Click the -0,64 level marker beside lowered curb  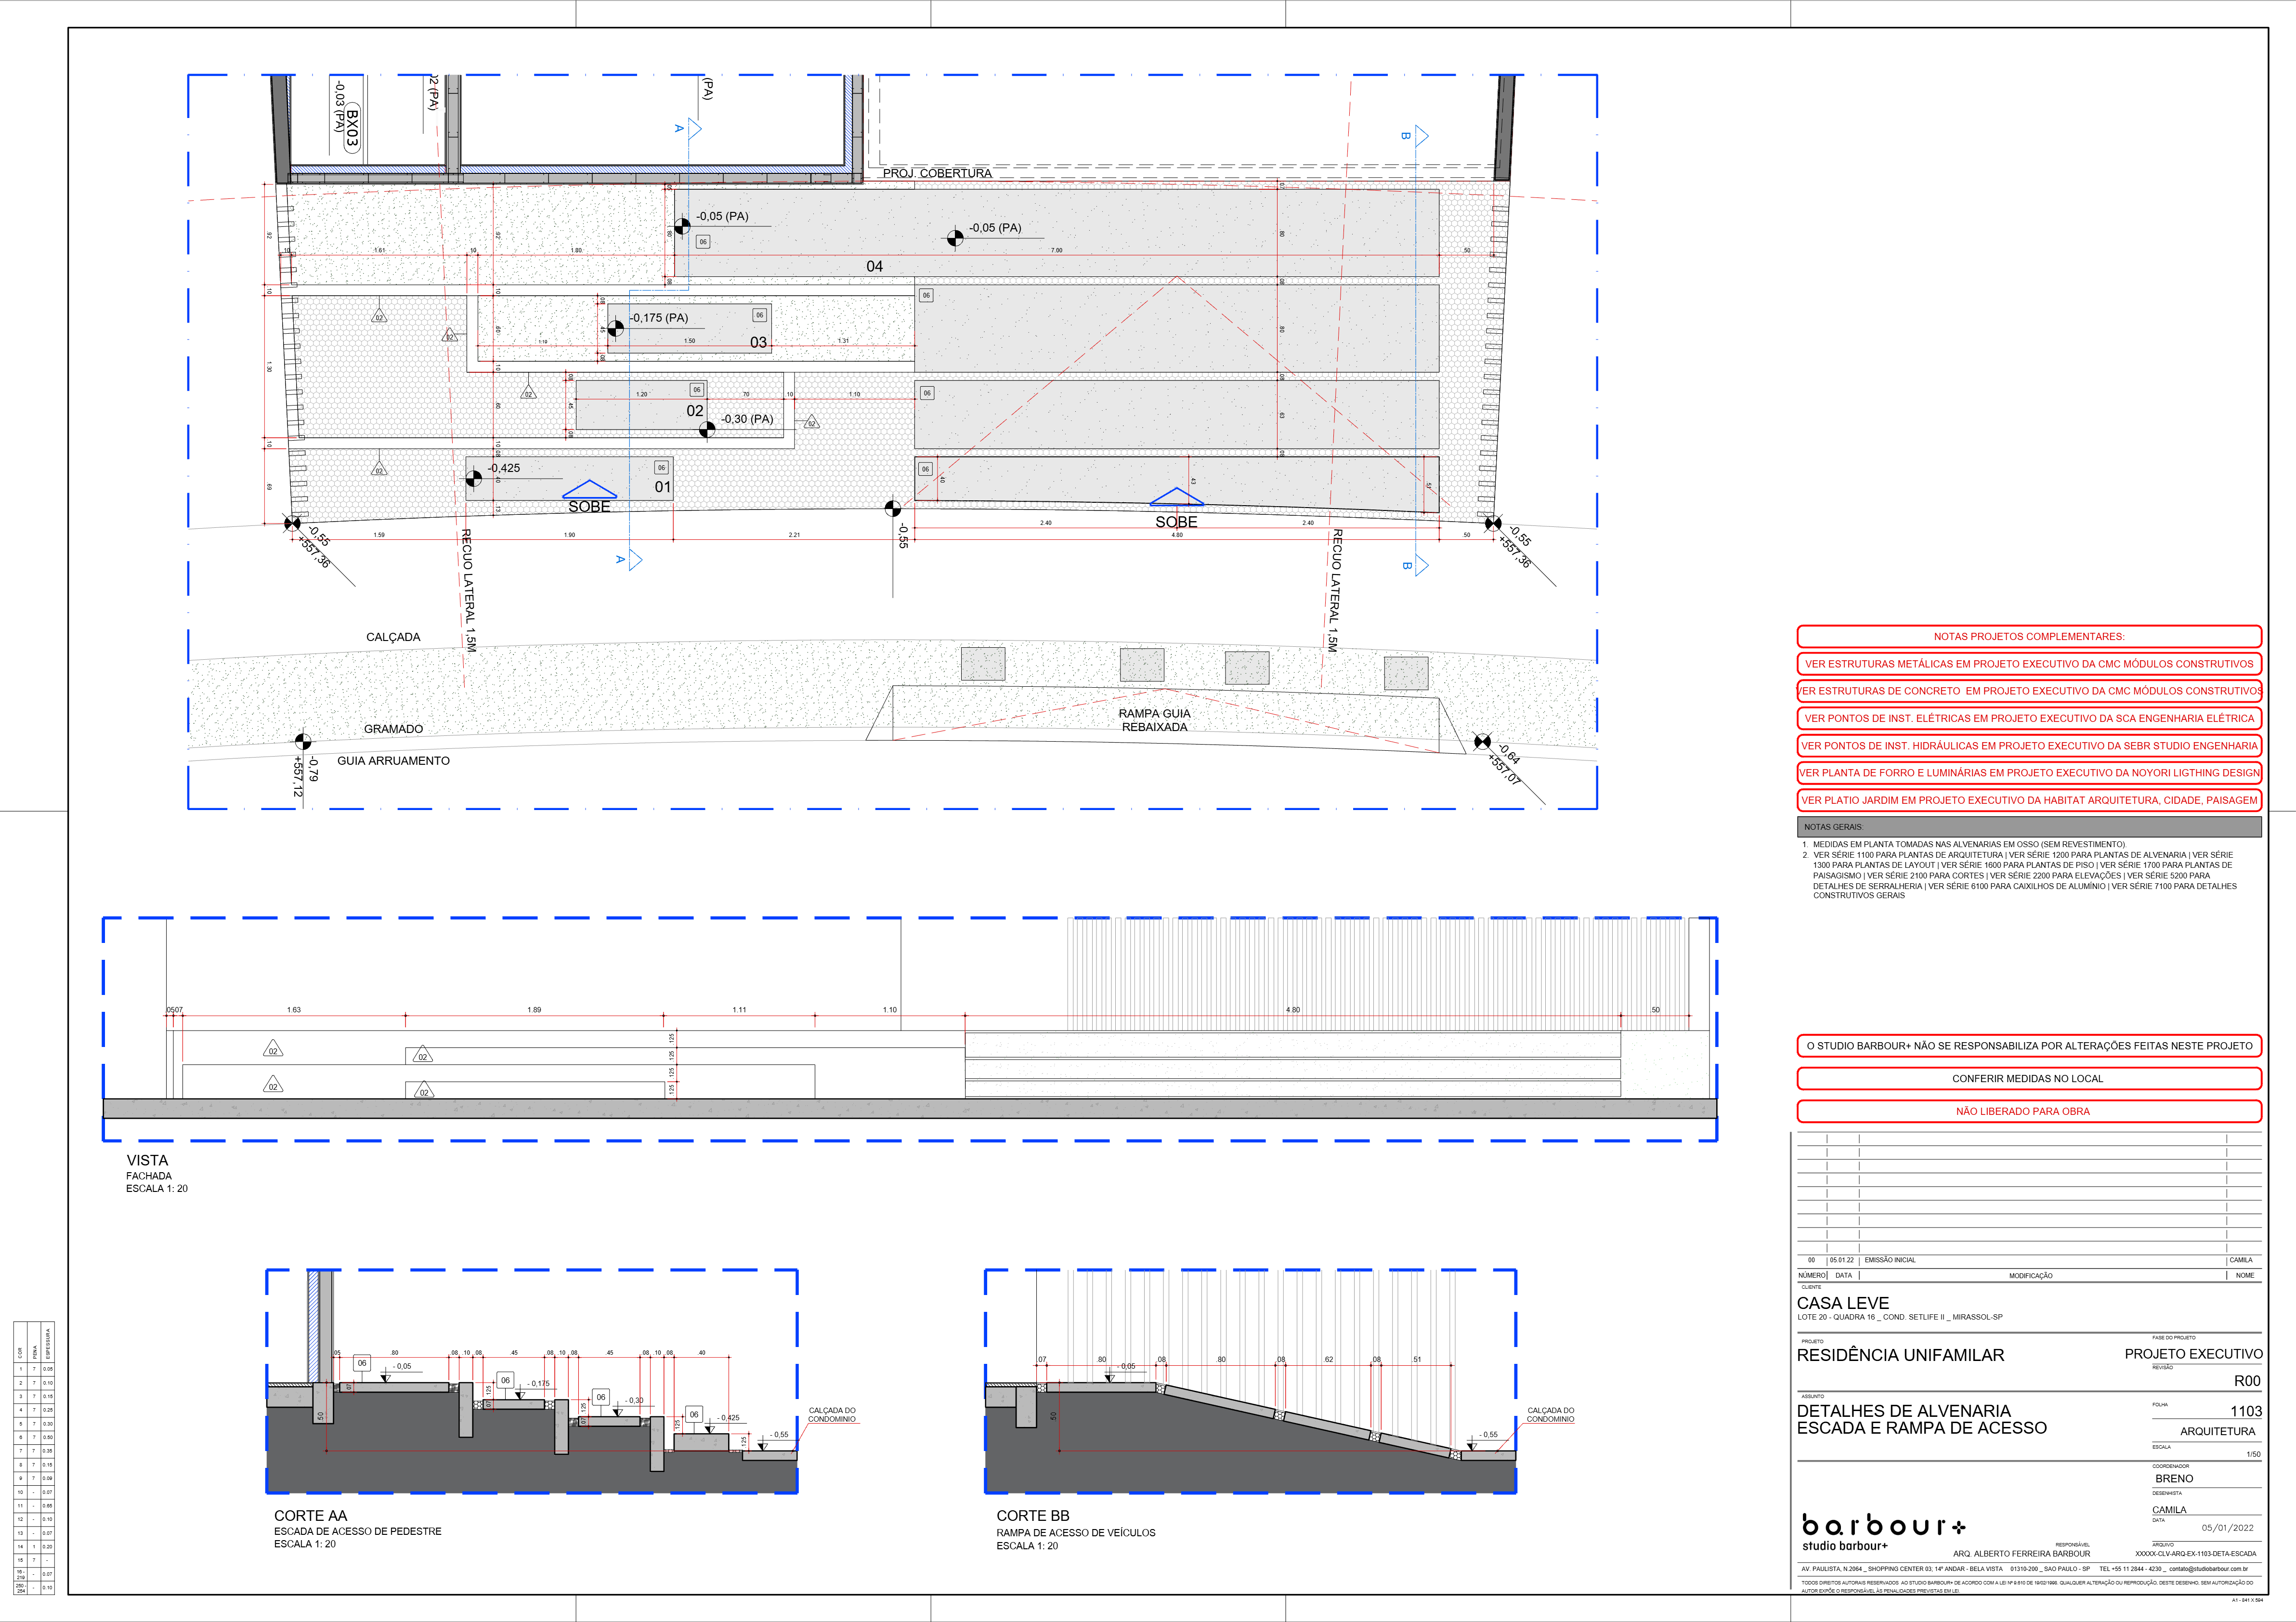1483,742
